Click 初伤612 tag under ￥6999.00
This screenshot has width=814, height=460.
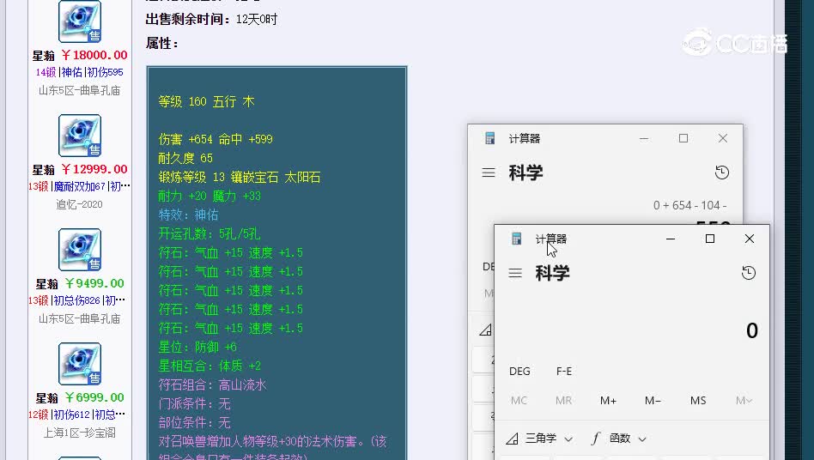click(71, 415)
